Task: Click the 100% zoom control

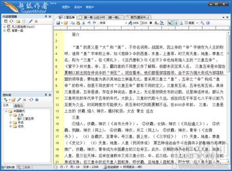Action: (133, 23)
